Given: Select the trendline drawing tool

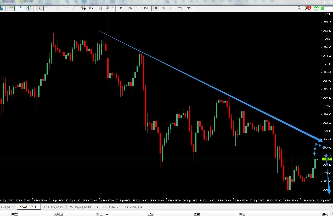Looking at the screenshot, I should 75,8.
